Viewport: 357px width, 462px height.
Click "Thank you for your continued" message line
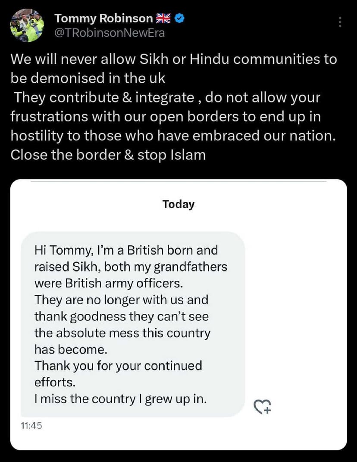point(118,366)
